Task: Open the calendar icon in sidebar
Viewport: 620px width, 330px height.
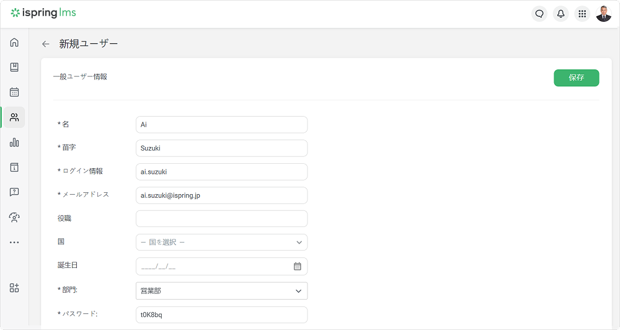Action: point(14,92)
